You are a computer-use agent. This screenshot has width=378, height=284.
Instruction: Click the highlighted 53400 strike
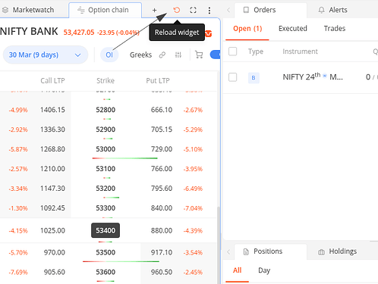(x=106, y=230)
